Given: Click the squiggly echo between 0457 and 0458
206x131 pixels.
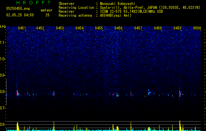Looking at the screenshot, I should 149,92.
